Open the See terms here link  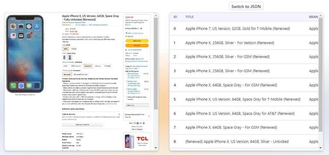[x=111, y=104]
